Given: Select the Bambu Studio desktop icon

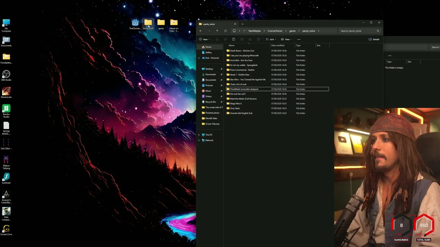Looking at the screenshot, I should (6, 111).
